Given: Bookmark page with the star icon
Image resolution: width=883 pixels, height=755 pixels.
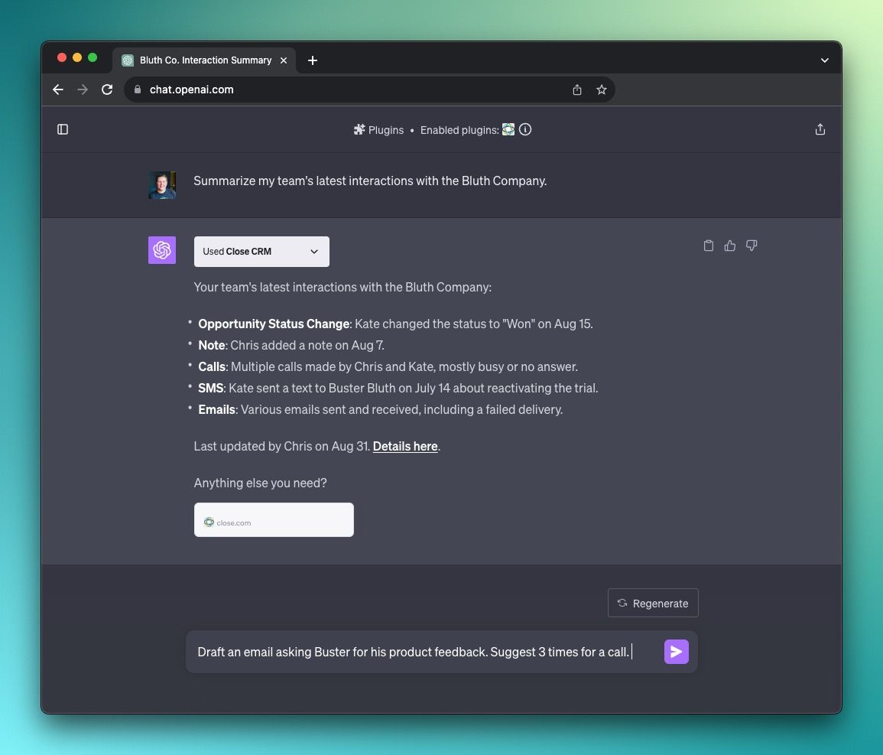Looking at the screenshot, I should pos(602,89).
